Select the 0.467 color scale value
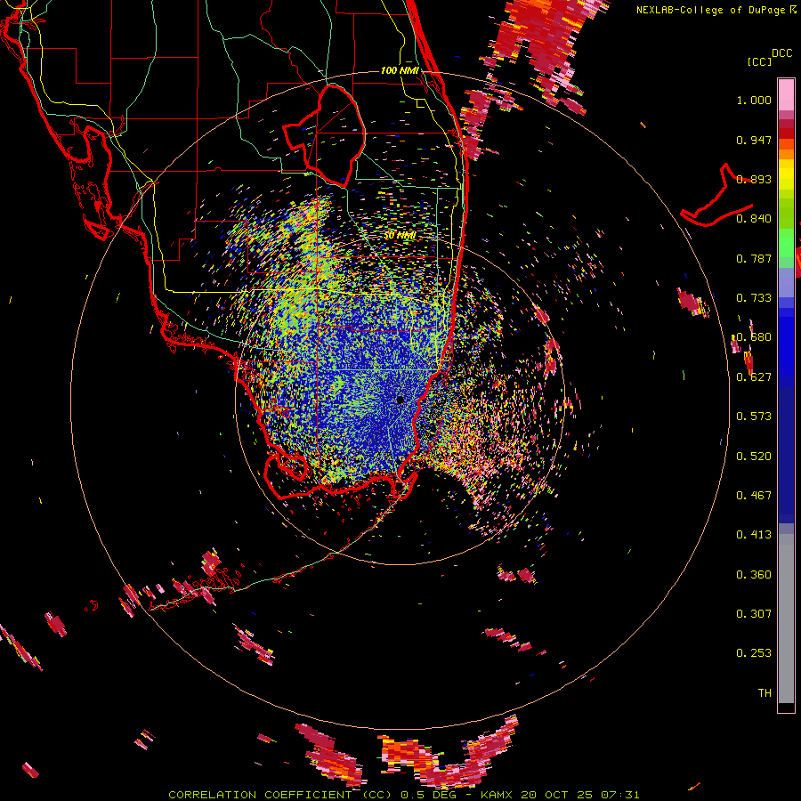 (754, 495)
